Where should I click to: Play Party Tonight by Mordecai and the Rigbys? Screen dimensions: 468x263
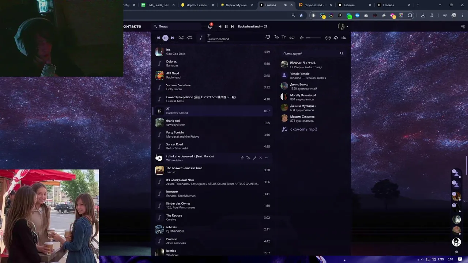coord(159,134)
